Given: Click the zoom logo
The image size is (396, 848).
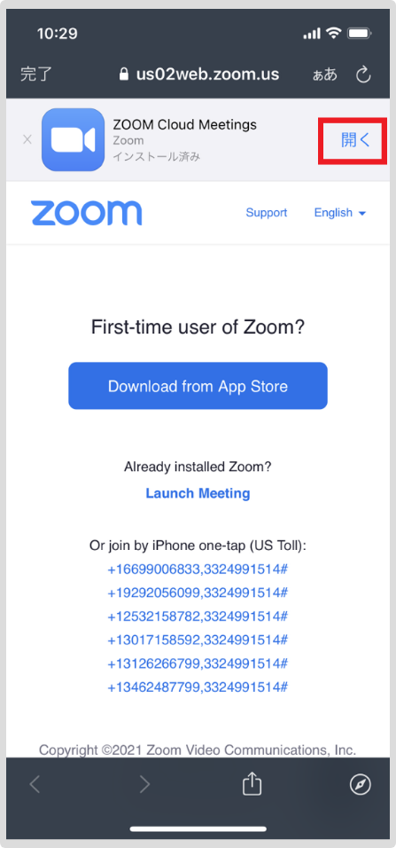Looking at the screenshot, I should click(87, 213).
